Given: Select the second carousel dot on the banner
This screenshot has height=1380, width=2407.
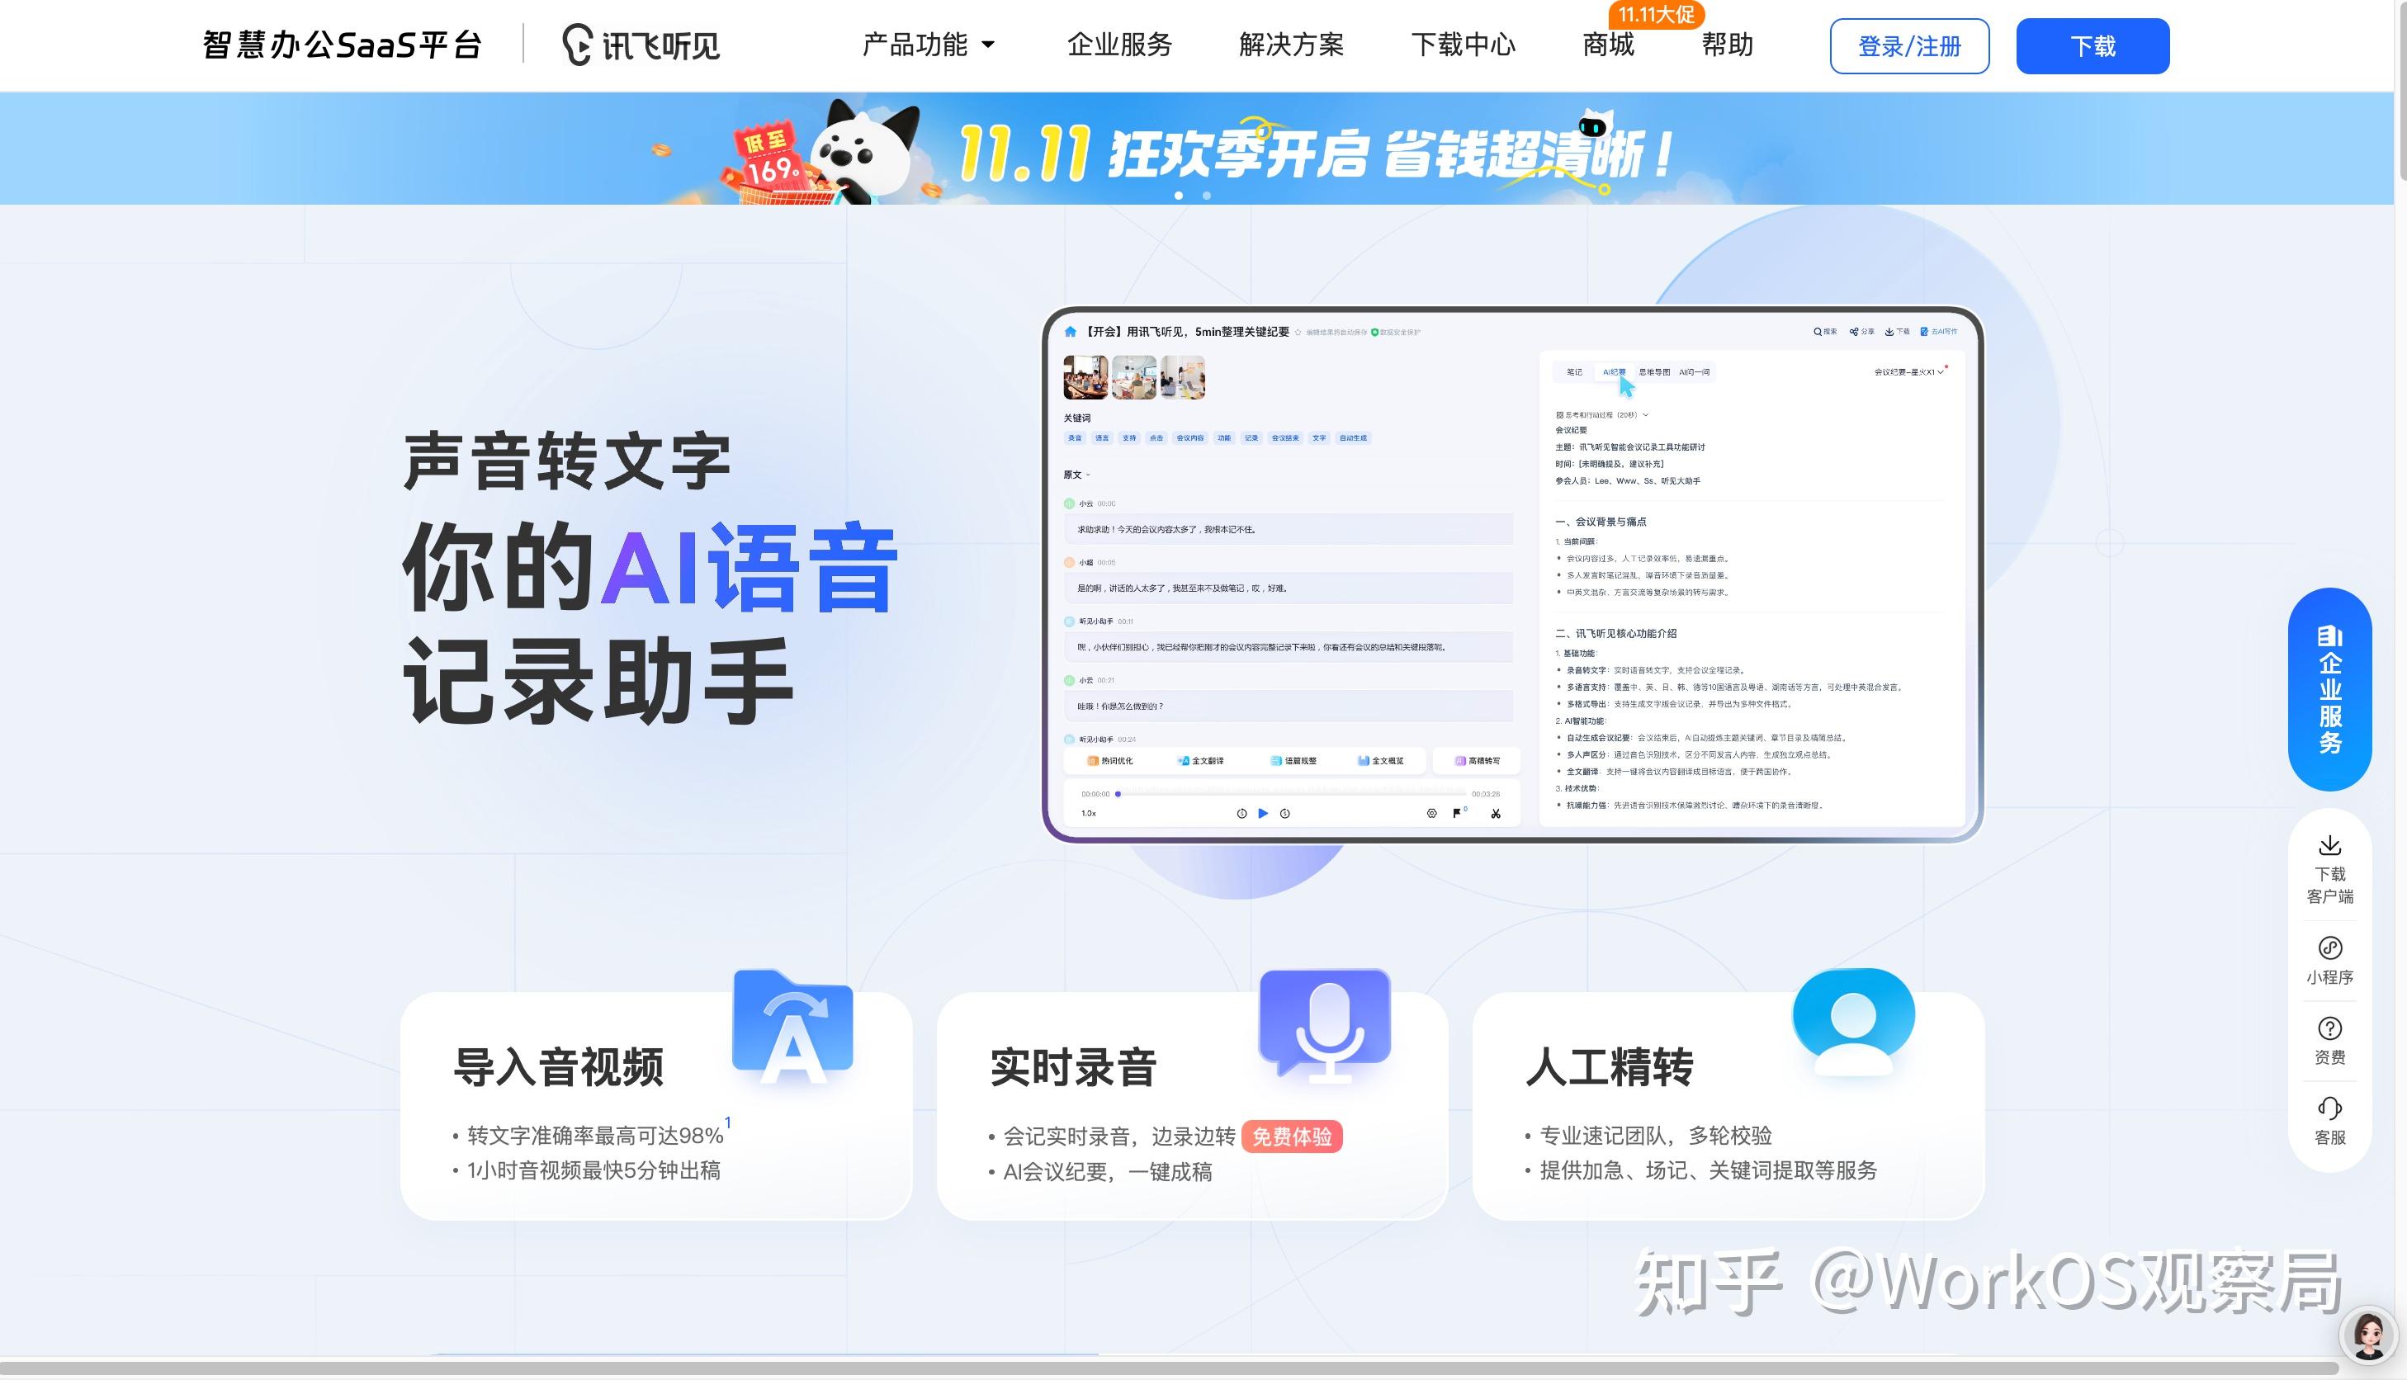Looking at the screenshot, I should [1206, 196].
